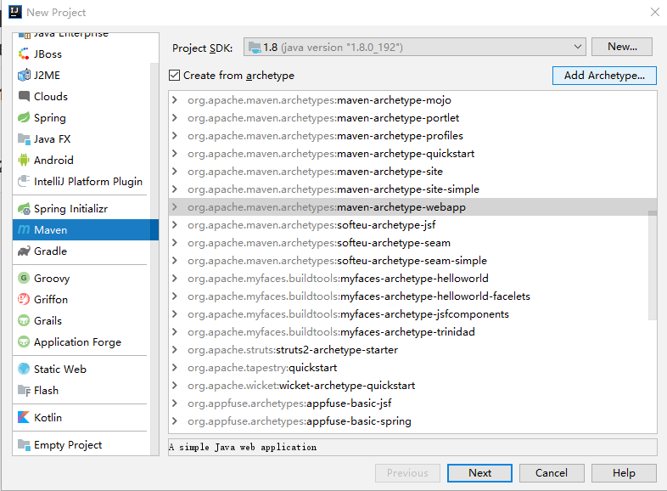Select Empty Project label
The height and width of the screenshot is (491, 667).
[68, 445]
